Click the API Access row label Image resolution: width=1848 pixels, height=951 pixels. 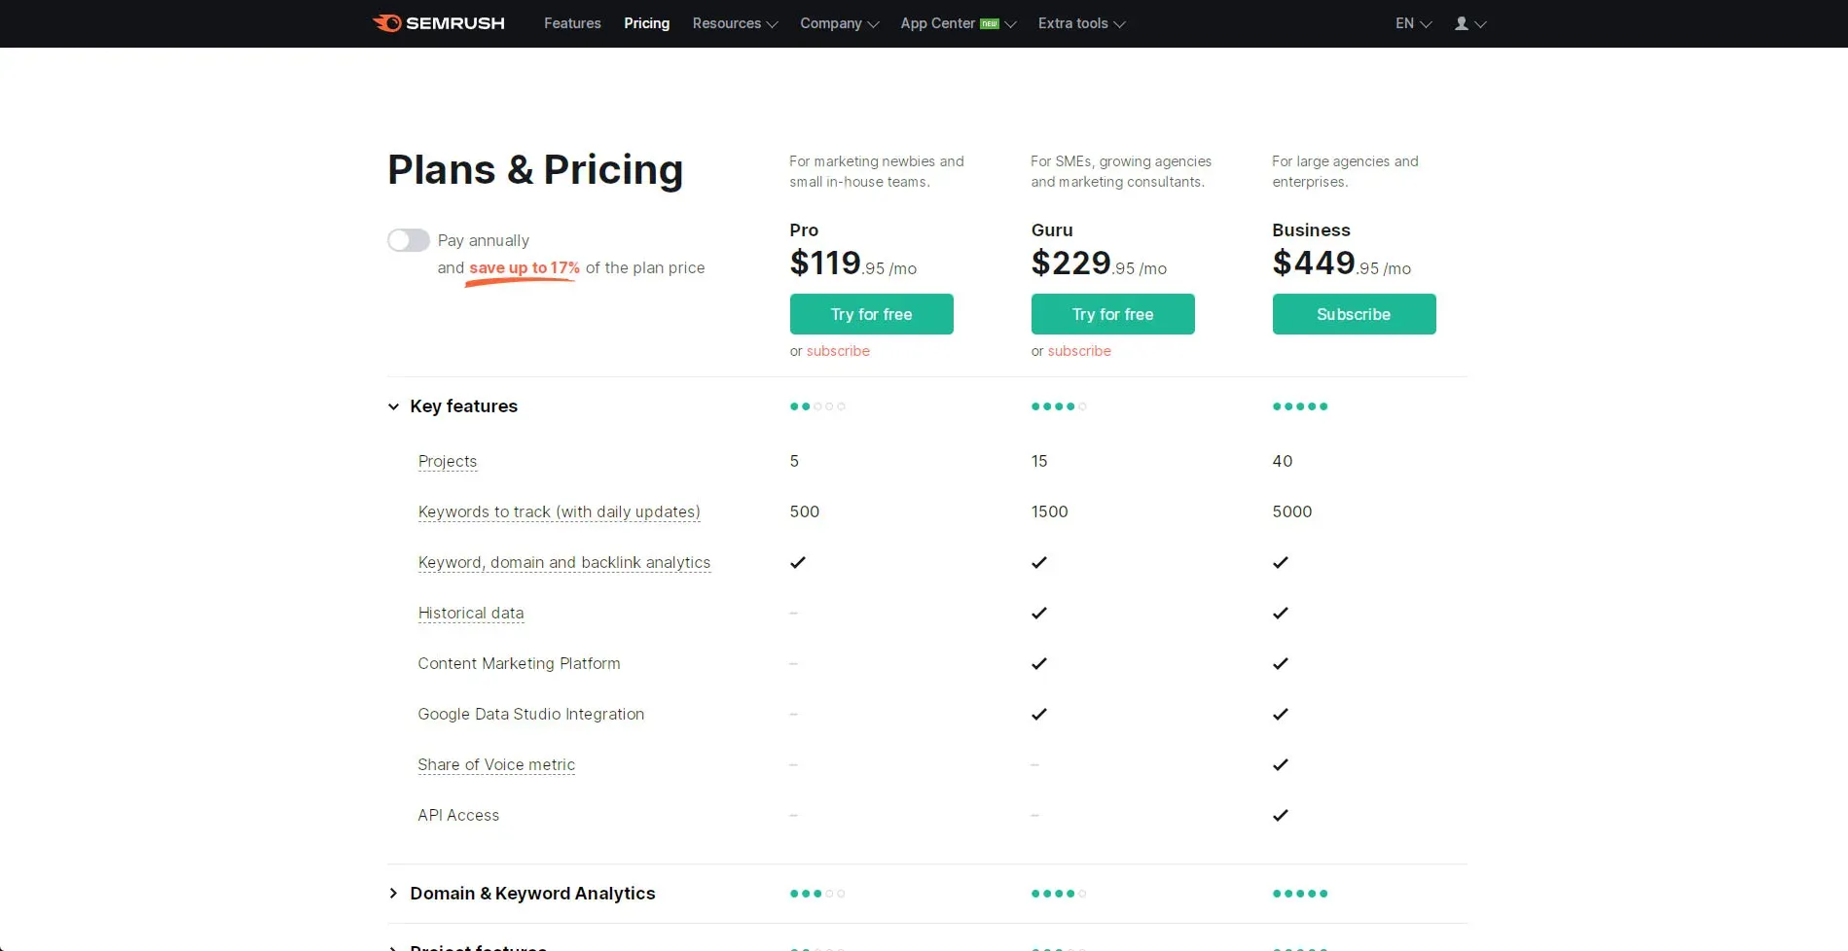point(458,815)
